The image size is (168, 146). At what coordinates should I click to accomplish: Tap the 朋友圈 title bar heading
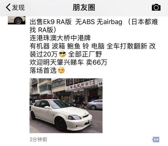84,8
